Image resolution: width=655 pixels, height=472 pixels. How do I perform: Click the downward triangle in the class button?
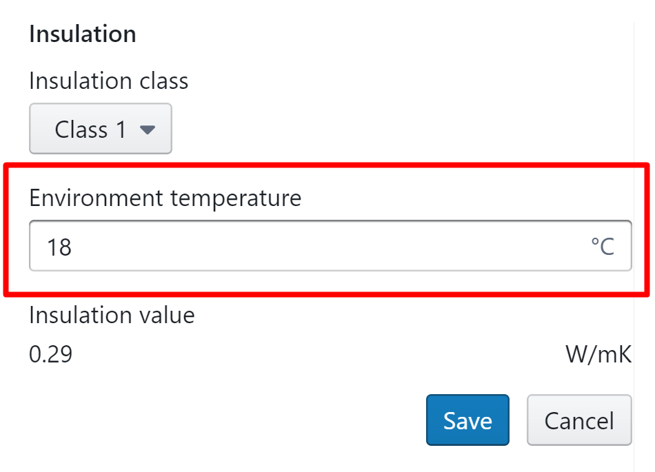[x=147, y=130]
